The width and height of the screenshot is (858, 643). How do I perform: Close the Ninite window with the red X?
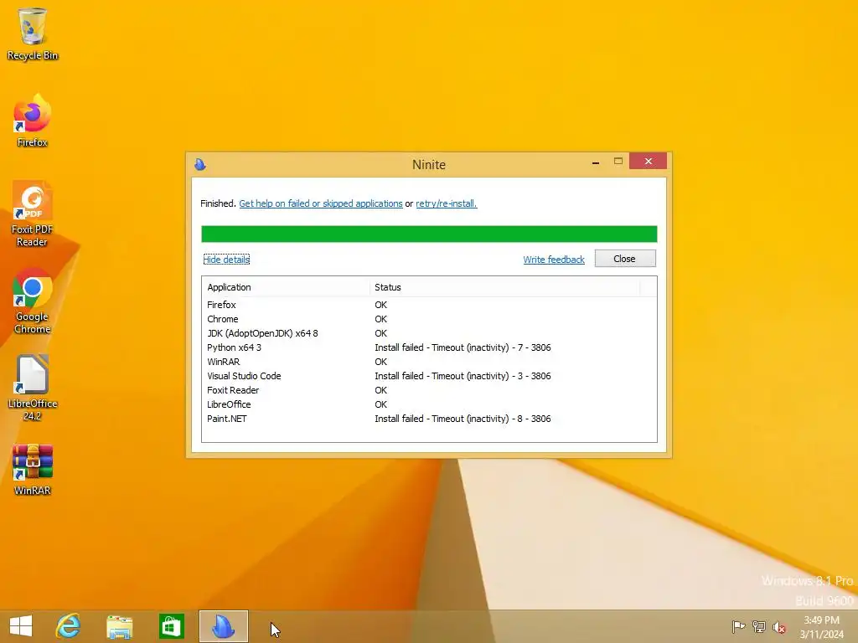pyautogui.click(x=648, y=161)
